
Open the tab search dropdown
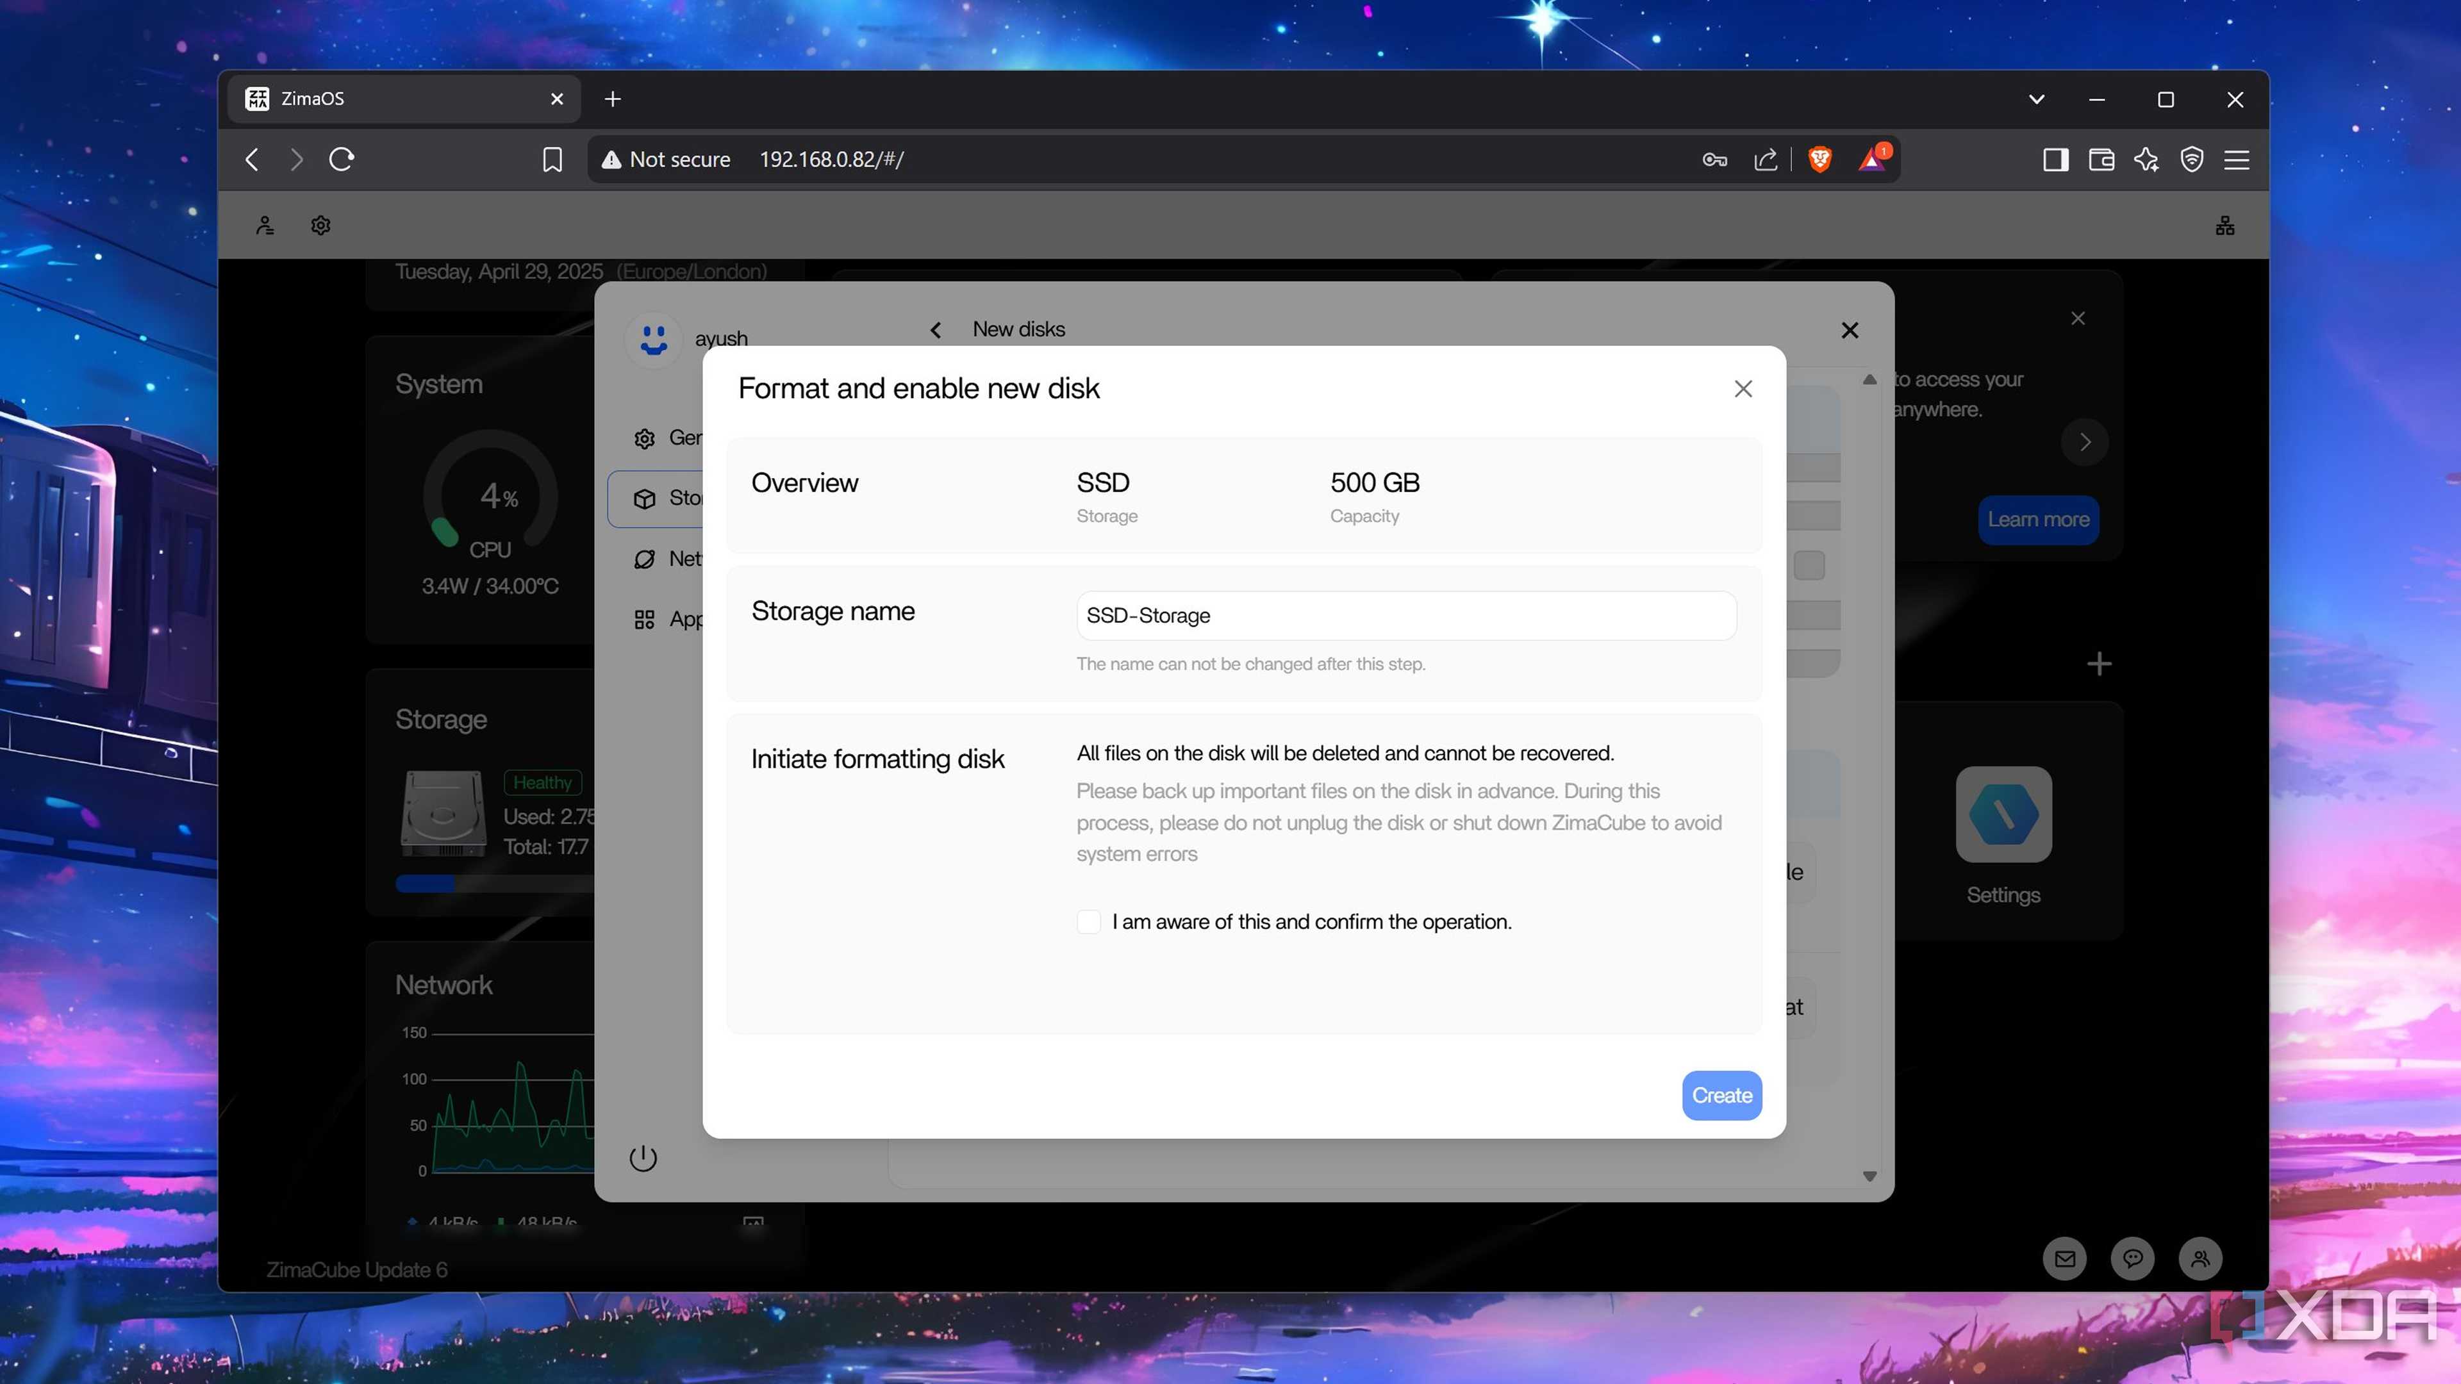pos(2037,99)
